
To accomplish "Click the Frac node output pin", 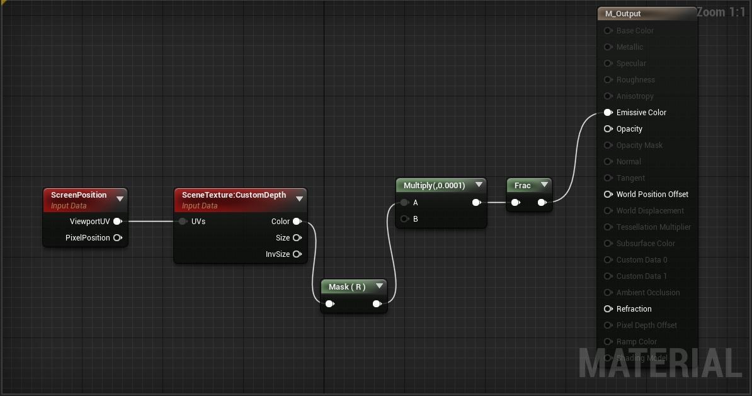I will (542, 202).
